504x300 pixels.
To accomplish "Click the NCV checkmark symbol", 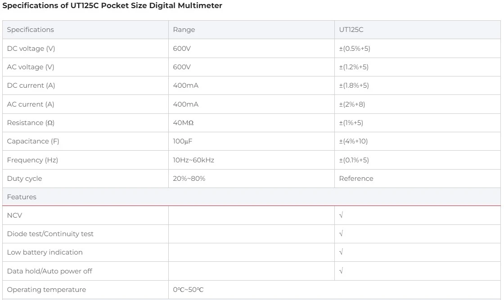I will (x=341, y=215).
